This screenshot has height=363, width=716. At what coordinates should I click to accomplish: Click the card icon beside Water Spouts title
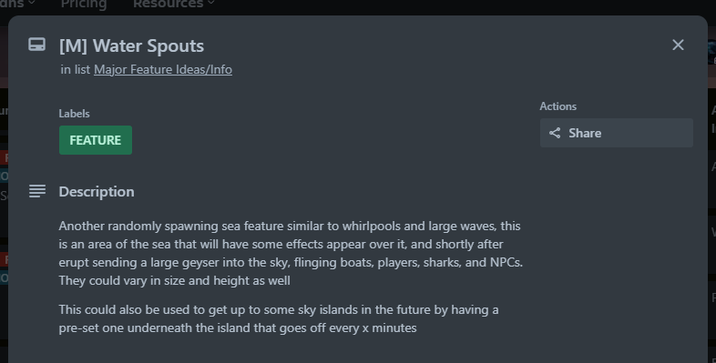point(37,45)
